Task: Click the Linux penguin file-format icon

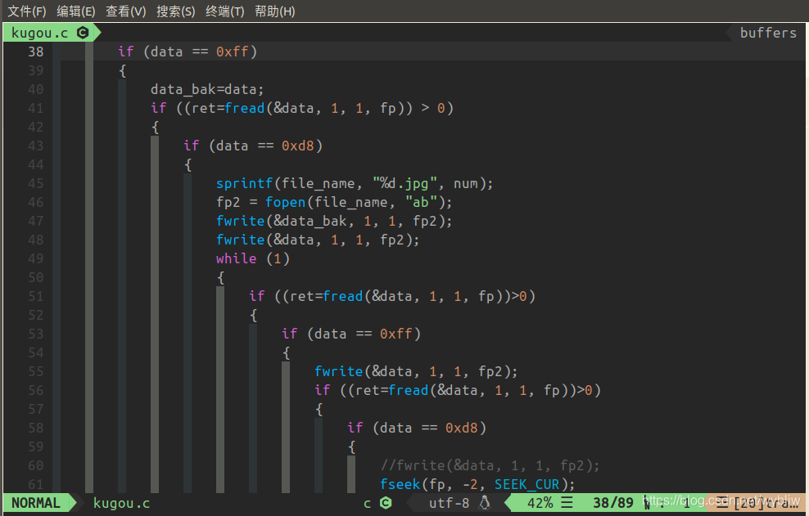Action: tap(485, 503)
